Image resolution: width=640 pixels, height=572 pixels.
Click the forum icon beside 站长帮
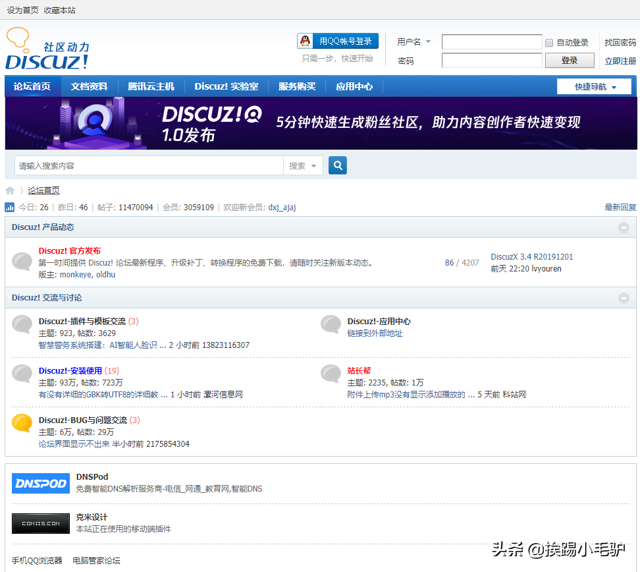point(331,374)
